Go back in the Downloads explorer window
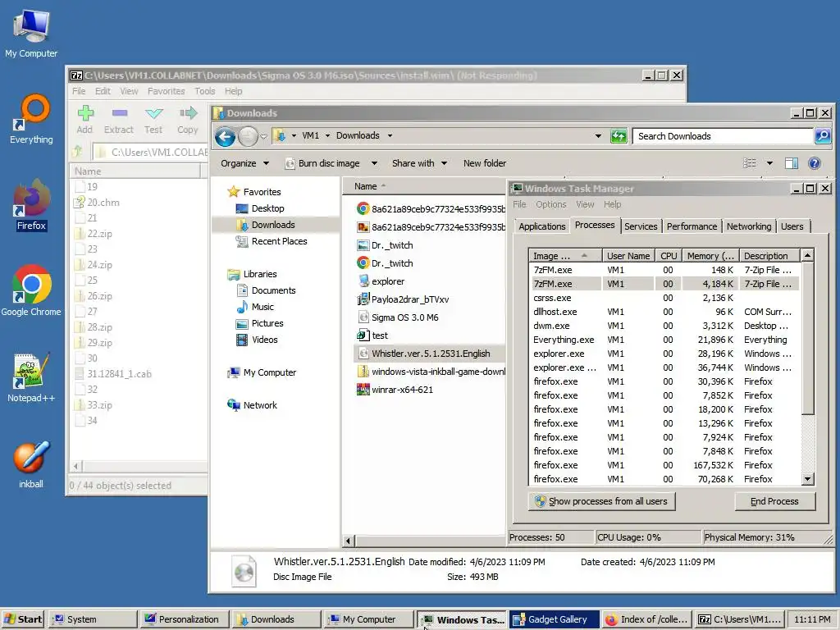Image resolution: width=840 pixels, height=630 pixels. pos(226,137)
